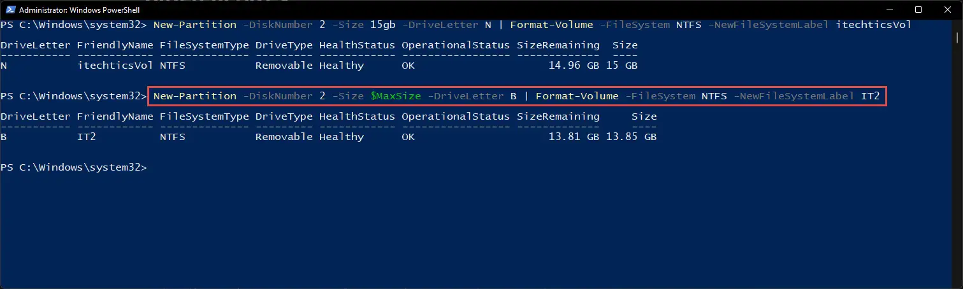The image size is (963, 289).
Task: Click the 13.81 GB SizeRemaining value
Action: (x=574, y=137)
